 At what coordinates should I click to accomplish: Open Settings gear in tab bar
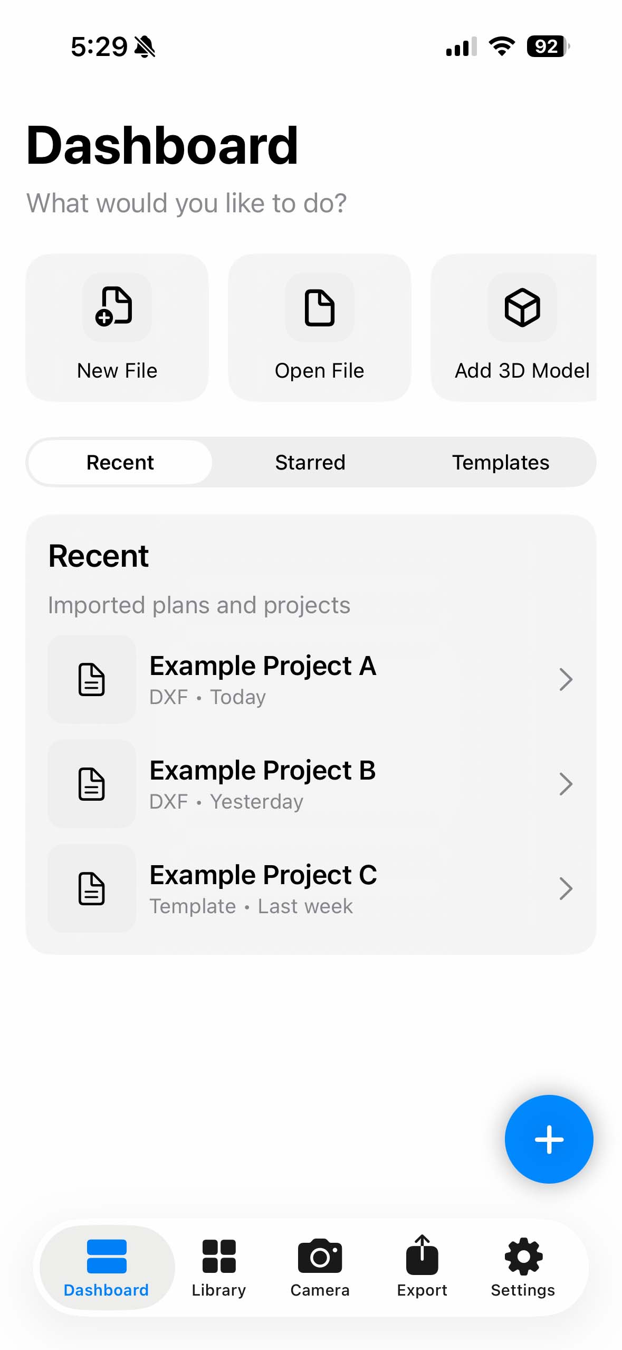tap(523, 1255)
